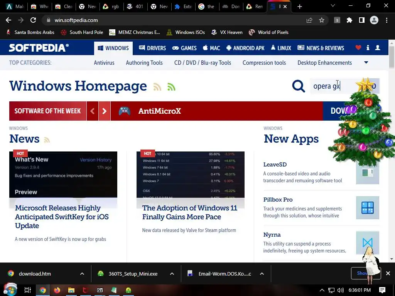Open the SwiftKey What's New article thumbnail
The image size is (395, 296).
(x=63, y=175)
